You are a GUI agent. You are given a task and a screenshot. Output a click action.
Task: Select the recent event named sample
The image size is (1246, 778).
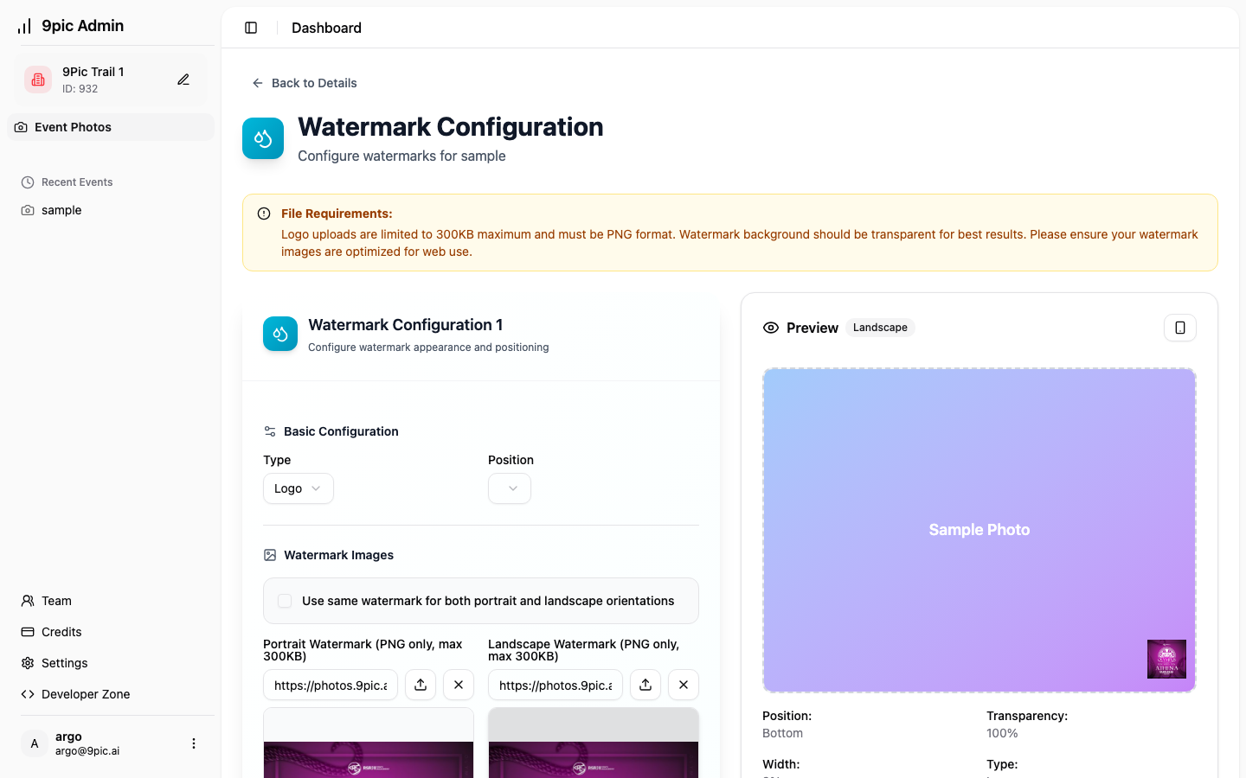pos(61,210)
